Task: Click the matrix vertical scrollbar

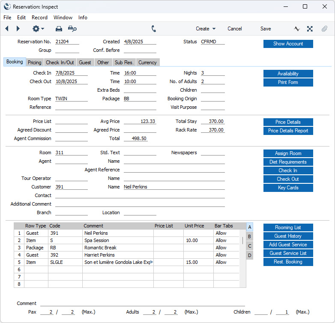Action: coord(242,258)
